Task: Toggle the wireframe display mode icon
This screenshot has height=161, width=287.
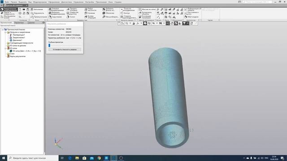Action: click(x=149, y=23)
